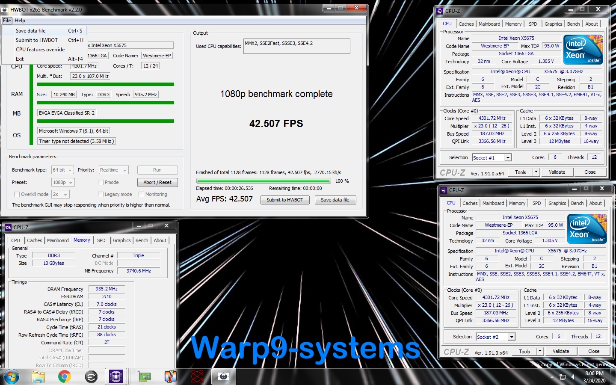
Task: Click the Submit to HWBOT button below the results
Action: [x=285, y=200]
